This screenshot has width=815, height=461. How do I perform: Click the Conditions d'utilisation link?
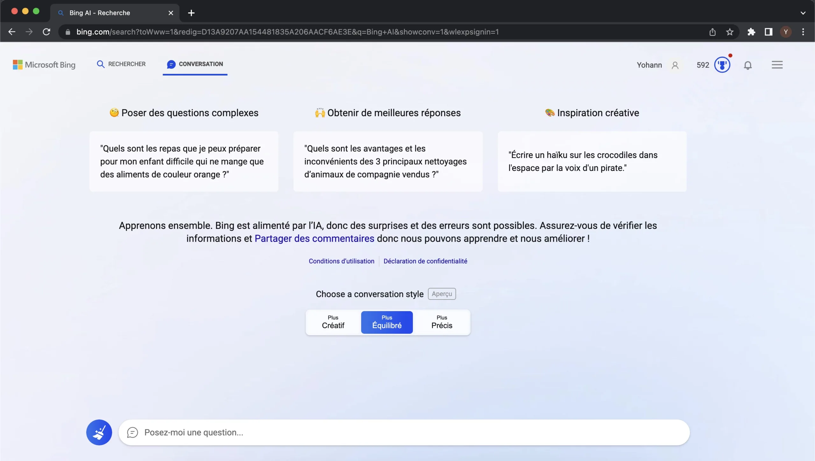[x=342, y=261]
